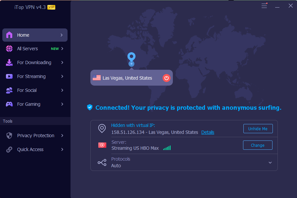Image resolution: width=297 pixels, height=198 pixels.
Task: Expand the Home menu chevron
Action: (62, 35)
